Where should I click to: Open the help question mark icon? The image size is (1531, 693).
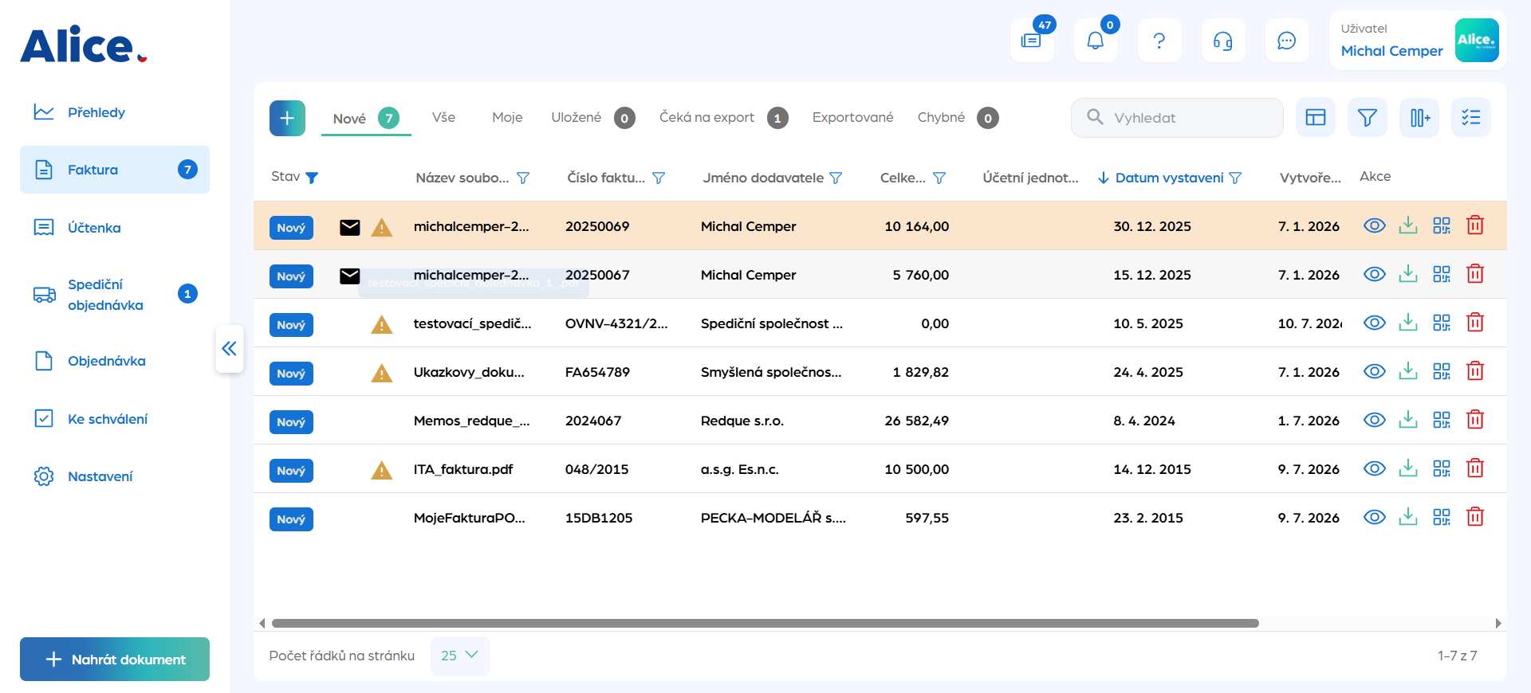click(1159, 40)
